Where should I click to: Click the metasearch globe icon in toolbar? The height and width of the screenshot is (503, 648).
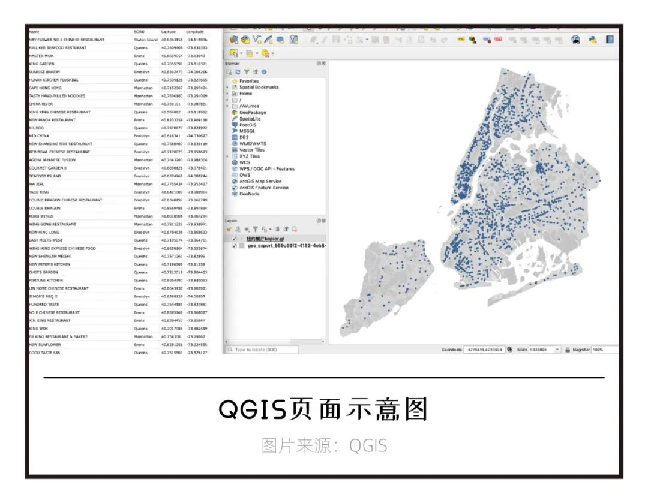click(575, 40)
